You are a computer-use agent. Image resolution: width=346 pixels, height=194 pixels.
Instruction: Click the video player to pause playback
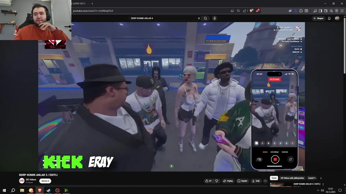tap(171, 97)
